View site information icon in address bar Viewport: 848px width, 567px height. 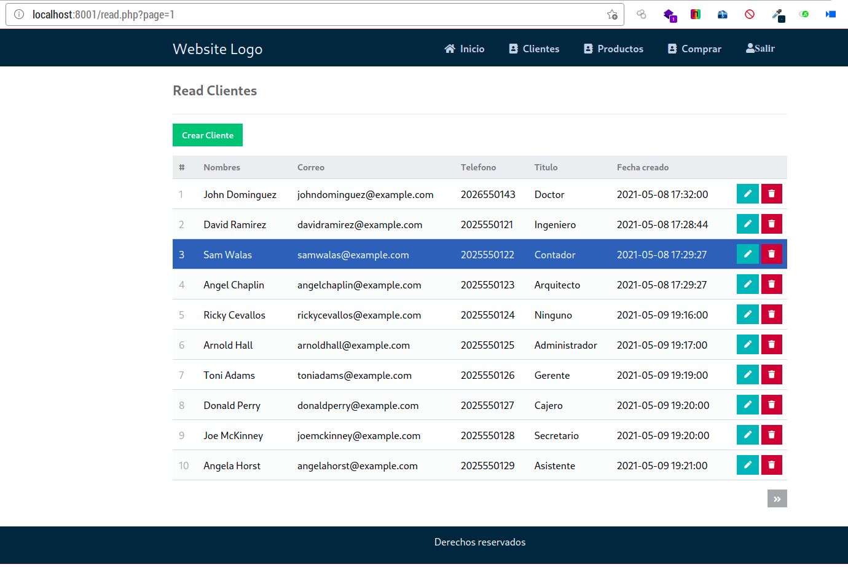pos(19,14)
